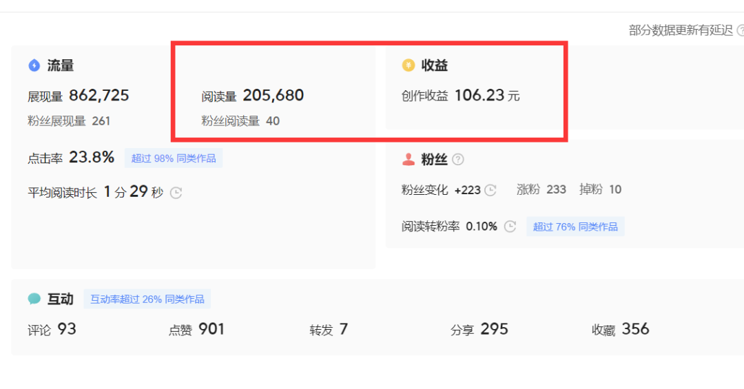Click the 展现量 862,725 figure

tap(99, 96)
